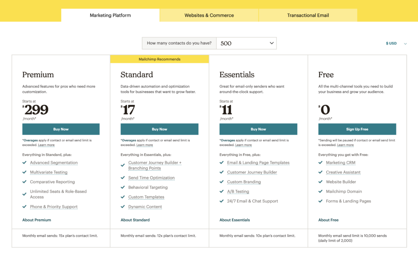
Task: Open the Phone & Priority Support link
Action: 53,207
